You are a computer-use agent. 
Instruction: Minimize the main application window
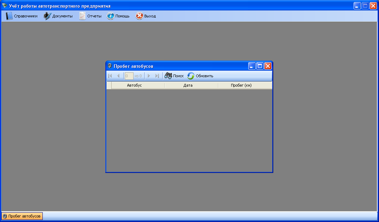[357, 6]
